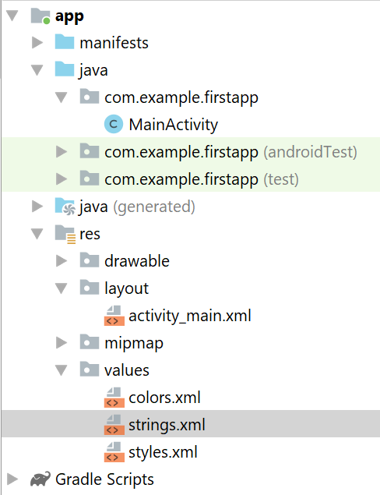The image size is (380, 495).
Task: Click the java (generated) folder icon
Action: click(x=65, y=207)
